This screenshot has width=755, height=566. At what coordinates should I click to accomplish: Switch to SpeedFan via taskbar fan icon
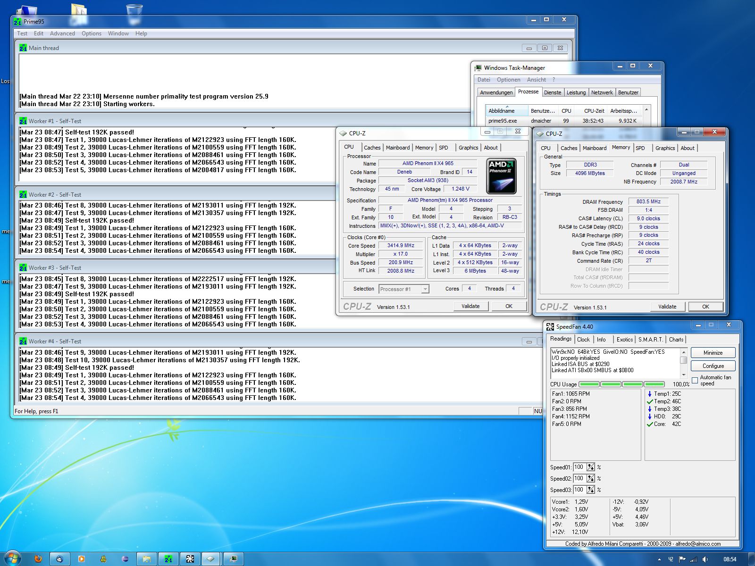[190, 559]
